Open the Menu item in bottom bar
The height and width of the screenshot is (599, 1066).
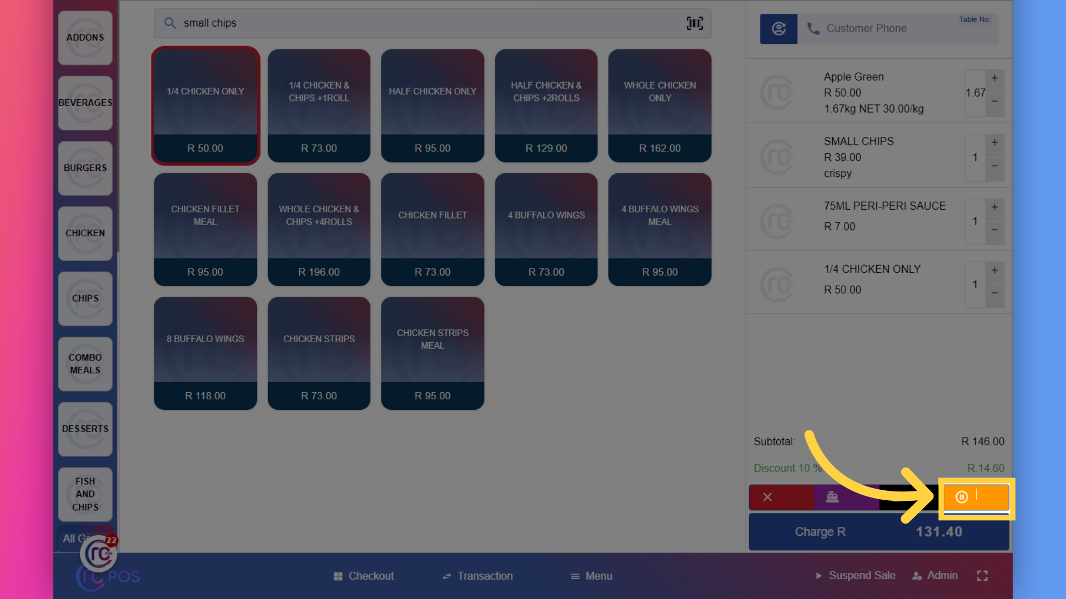pos(591,576)
